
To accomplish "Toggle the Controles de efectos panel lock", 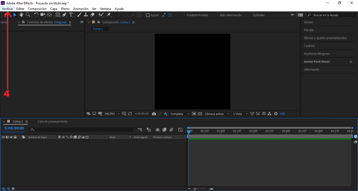I will (23, 22).
